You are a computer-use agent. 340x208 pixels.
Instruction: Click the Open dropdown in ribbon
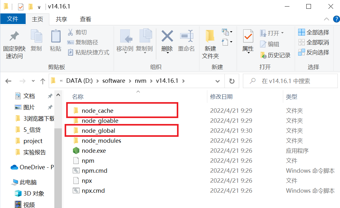pyautogui.click(x=272, y=33)
